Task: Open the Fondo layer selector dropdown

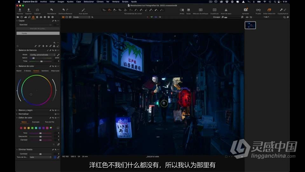Action: (x=82, y=17)
